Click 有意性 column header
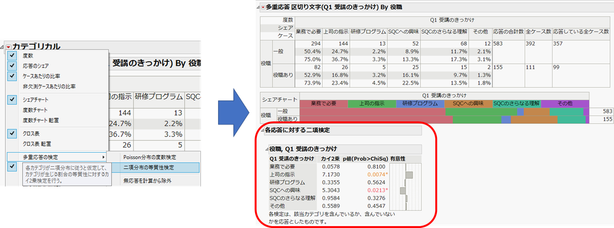Viewport: 614px width, 228px height. pos(398,159)
